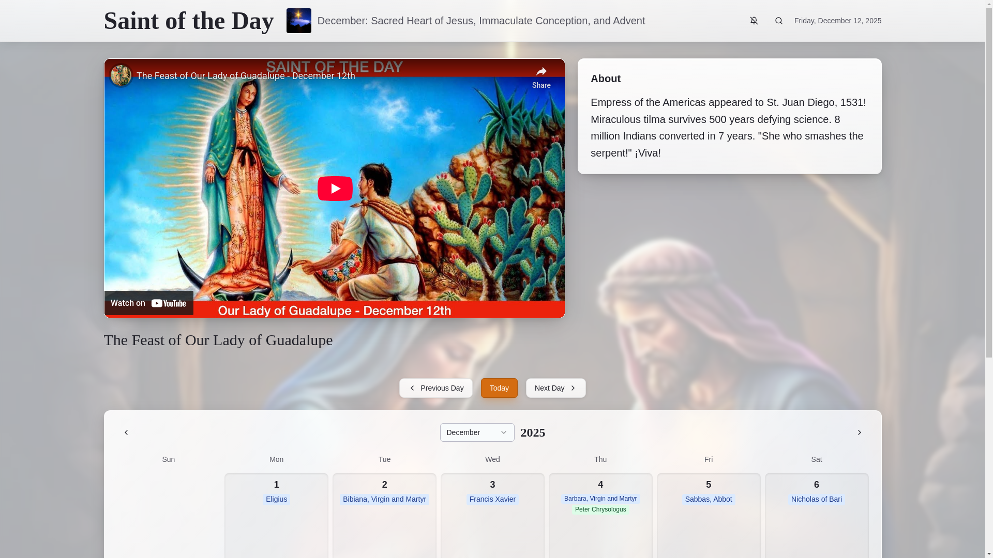Click the December devotion heading text
This screenshot has width=993, height=558.
480,21
